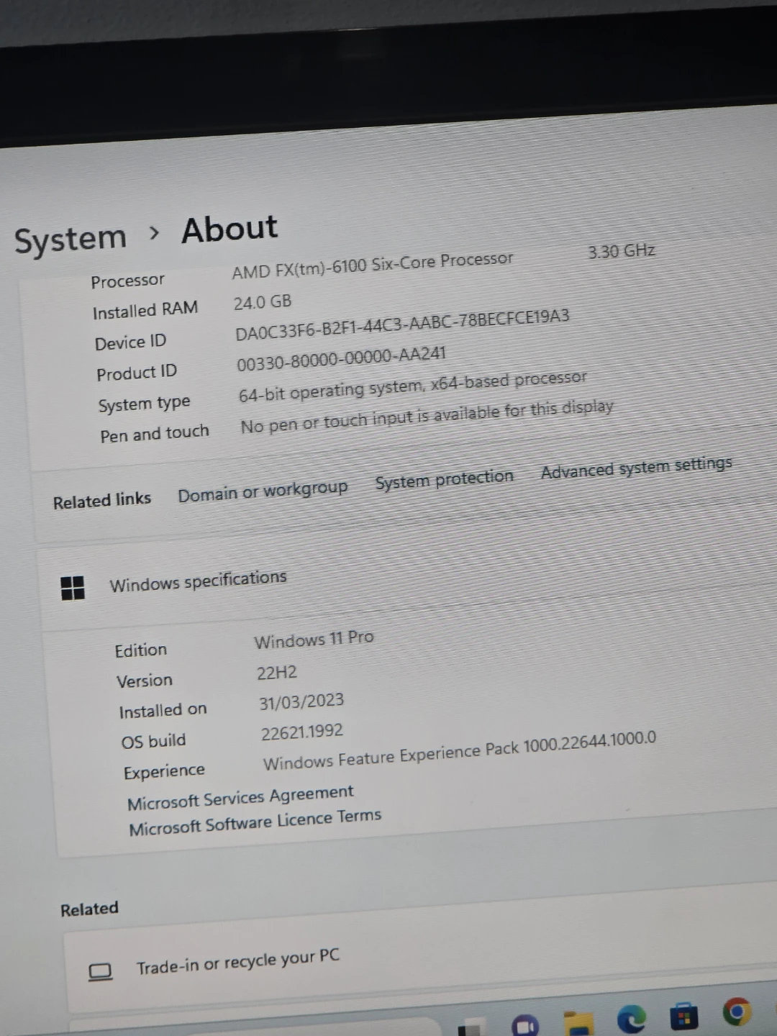
Task: Open Microsoft Software Licence Terms link
Action: [x=255, y=822]
